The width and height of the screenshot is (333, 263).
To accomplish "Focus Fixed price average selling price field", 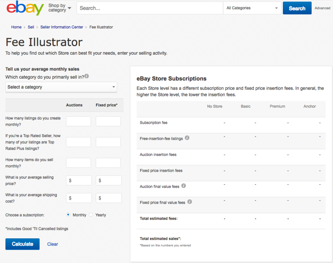I will click(x=109, y=181).
